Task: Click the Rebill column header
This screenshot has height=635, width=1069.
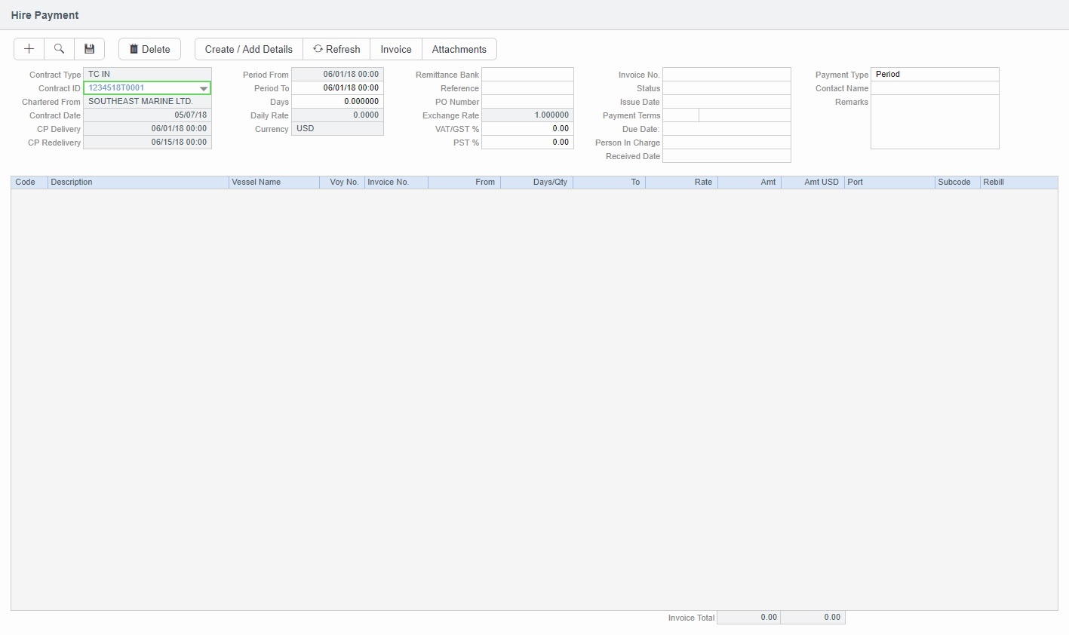Action: click(x=1018, y=183)
